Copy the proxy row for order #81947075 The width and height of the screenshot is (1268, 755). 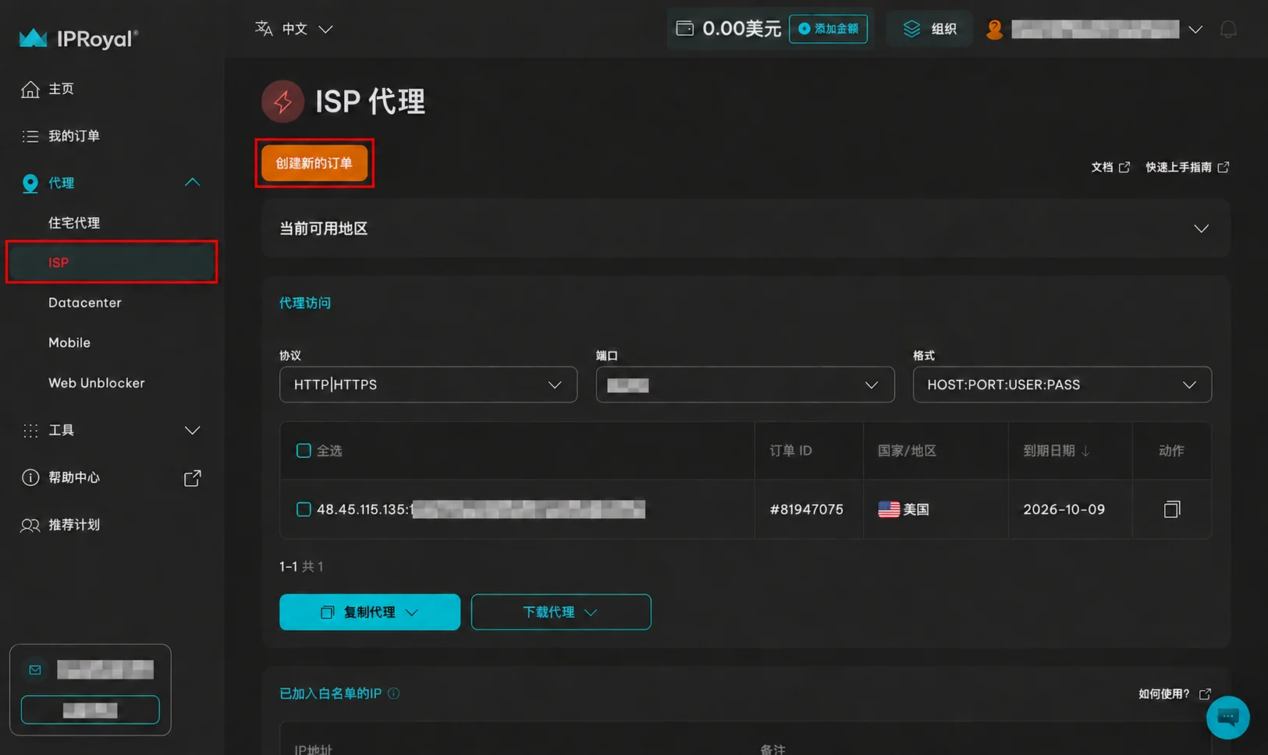(1171, 509)
